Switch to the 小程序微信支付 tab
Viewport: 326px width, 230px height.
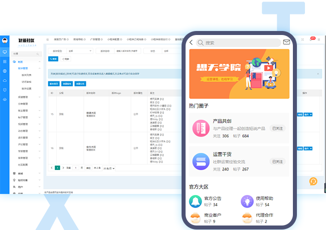pyautogui.click(x=160, y=39)
